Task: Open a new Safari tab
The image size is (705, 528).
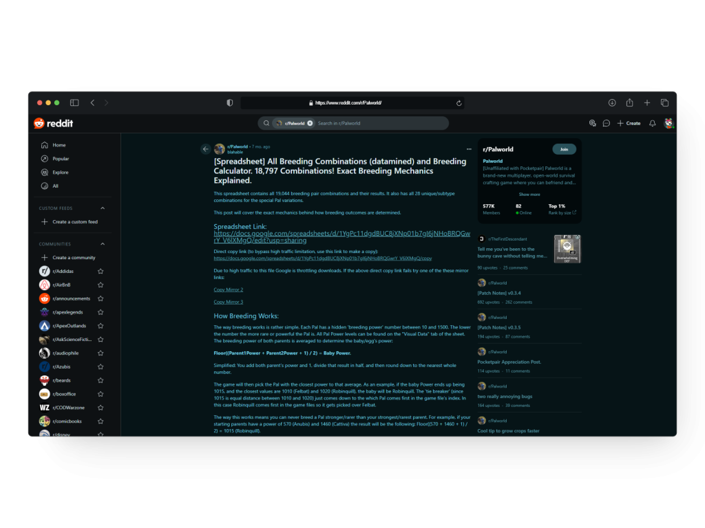Action: click(x=647, y=103)
